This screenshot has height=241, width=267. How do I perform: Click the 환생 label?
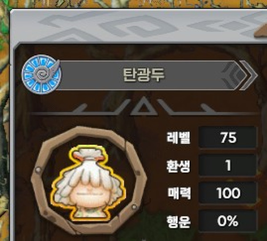tap(178, 166)
